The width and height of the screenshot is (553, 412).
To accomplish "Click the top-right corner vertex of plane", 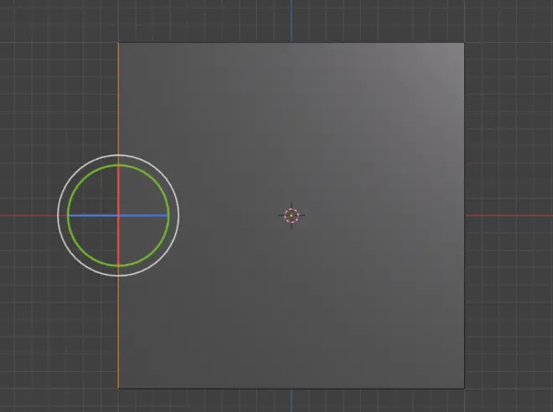I will click(463, 43).
